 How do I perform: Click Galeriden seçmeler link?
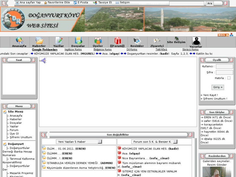tap(217, 161)
